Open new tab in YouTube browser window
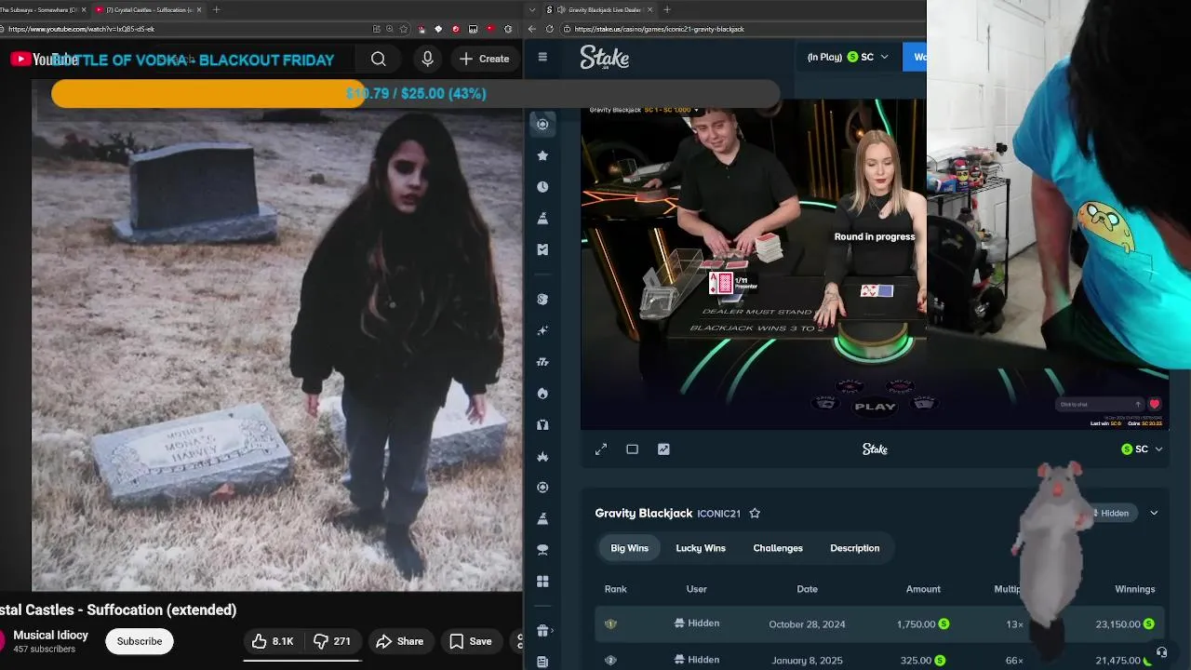The height and width of the screenshot is (670, 1191). (216, 9)
